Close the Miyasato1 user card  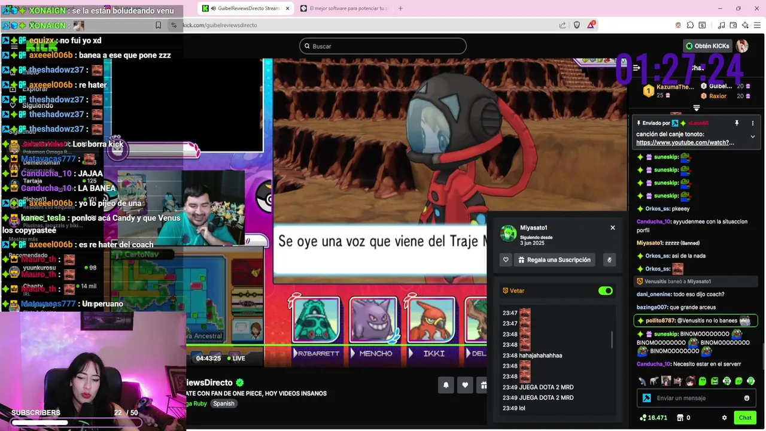coord(612,227)
